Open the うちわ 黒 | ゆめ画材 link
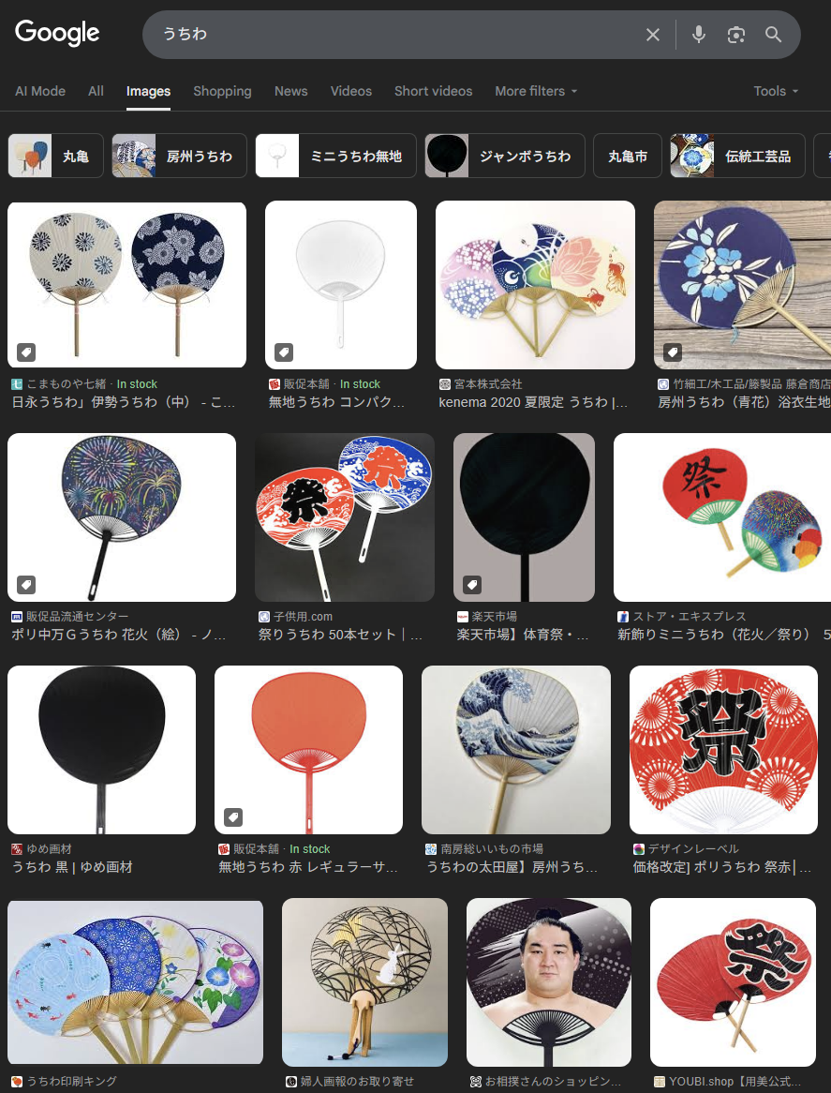The height and width of the screenshot is (1093, 831). 72,867
